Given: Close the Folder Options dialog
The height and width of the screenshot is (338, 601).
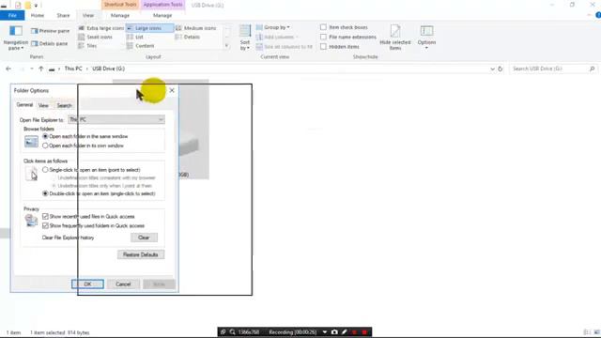Looking at the screenshot, I should (x=172, y=90).
